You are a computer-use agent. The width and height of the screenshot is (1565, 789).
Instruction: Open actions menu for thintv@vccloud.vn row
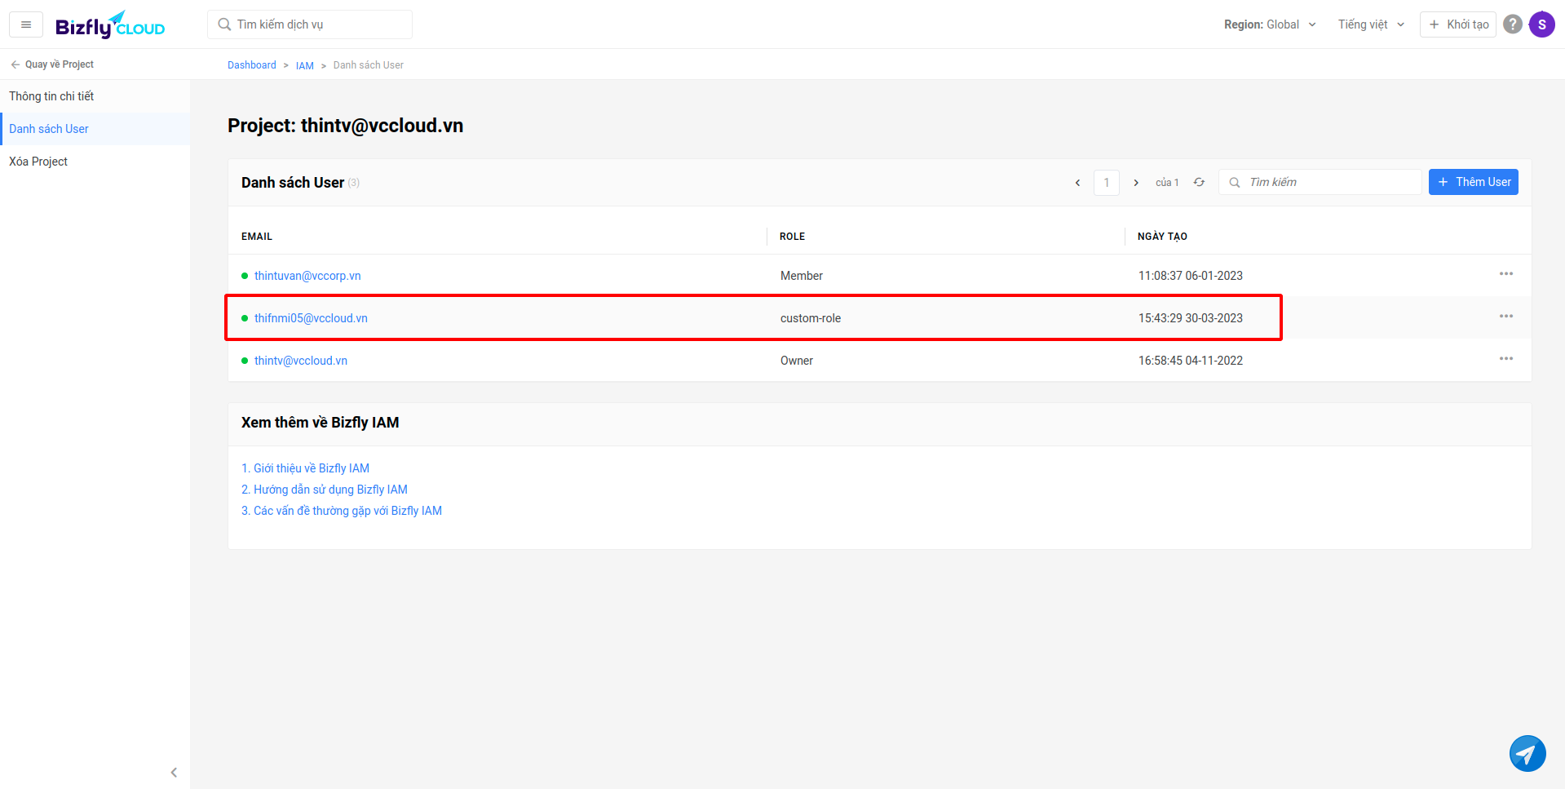click(x=1505, y=359)
